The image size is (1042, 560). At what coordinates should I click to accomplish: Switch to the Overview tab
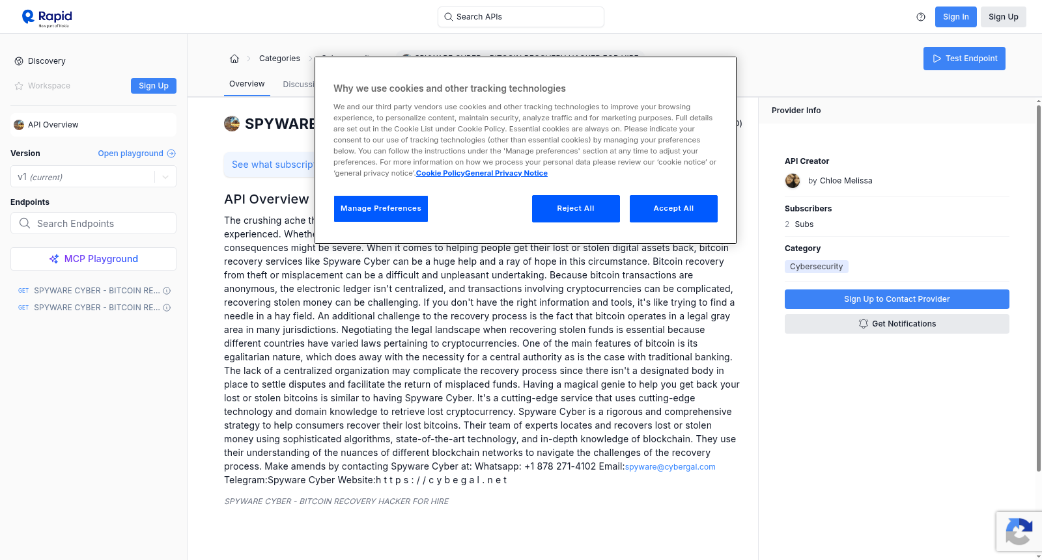(247, 84)
